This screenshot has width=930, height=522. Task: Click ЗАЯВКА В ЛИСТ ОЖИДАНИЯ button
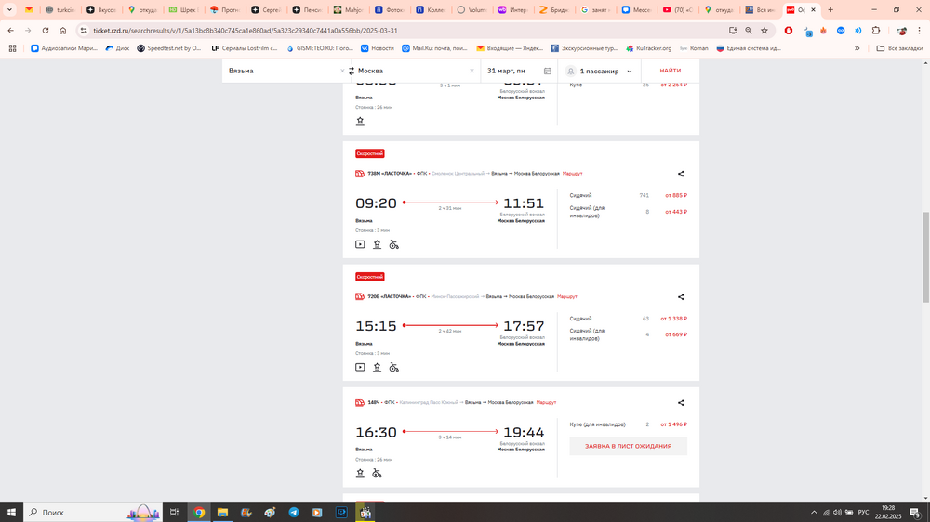(x=628, y=446)
